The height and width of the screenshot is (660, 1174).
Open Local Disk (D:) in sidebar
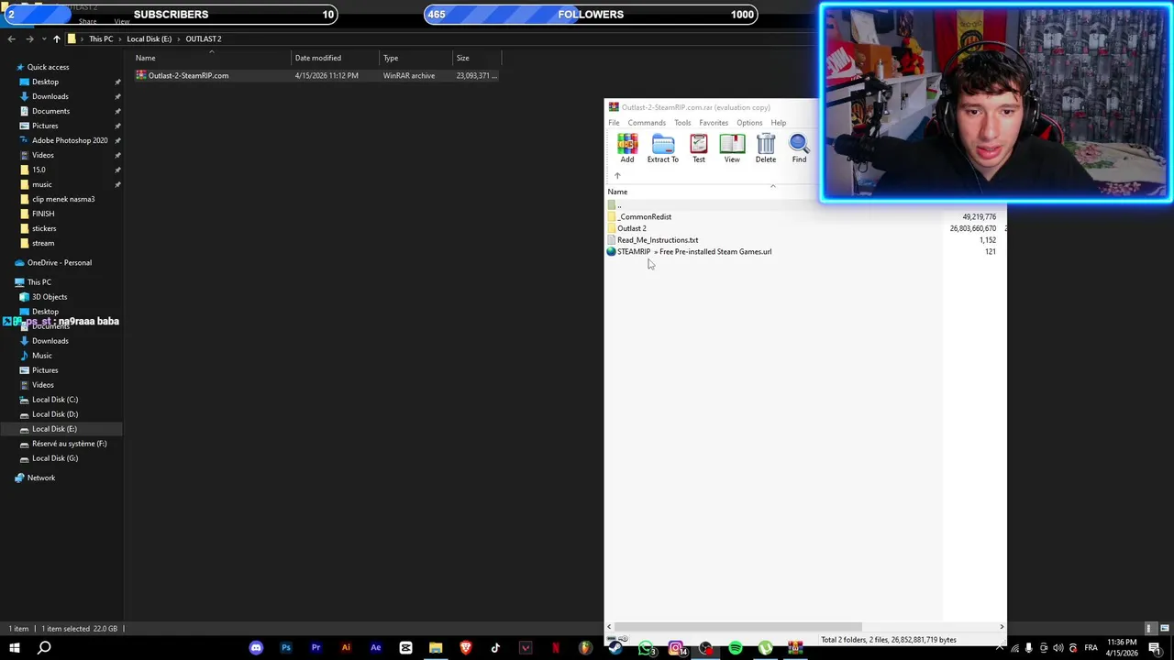coord(55,414)
